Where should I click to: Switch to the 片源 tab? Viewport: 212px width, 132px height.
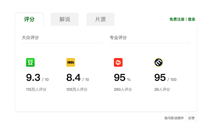click(x=100, y=19)
